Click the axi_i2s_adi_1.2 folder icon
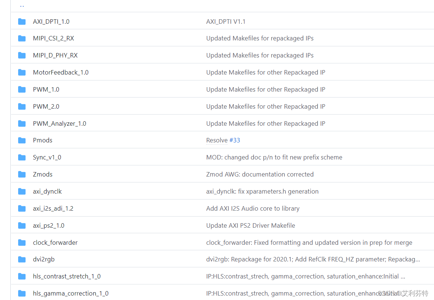Image resolution: width=434 pixels, height=300 pixels. tap(22, 208)
